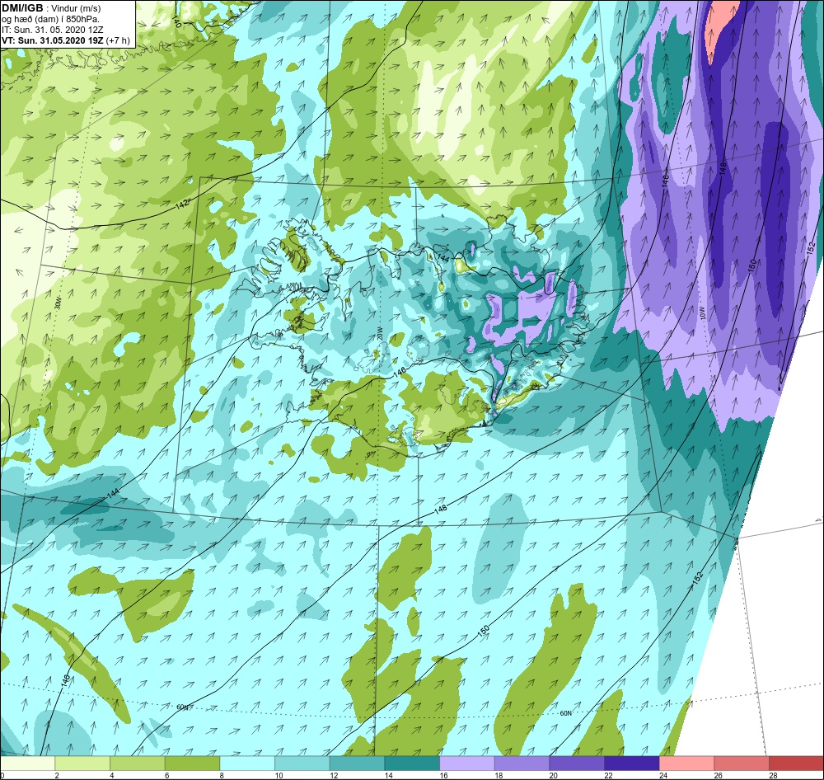Choose the light teal 10–12 m/s legend swatch
Image resolution: width=824 pixels, height=780 pixels.
click(x=302, y=764)
